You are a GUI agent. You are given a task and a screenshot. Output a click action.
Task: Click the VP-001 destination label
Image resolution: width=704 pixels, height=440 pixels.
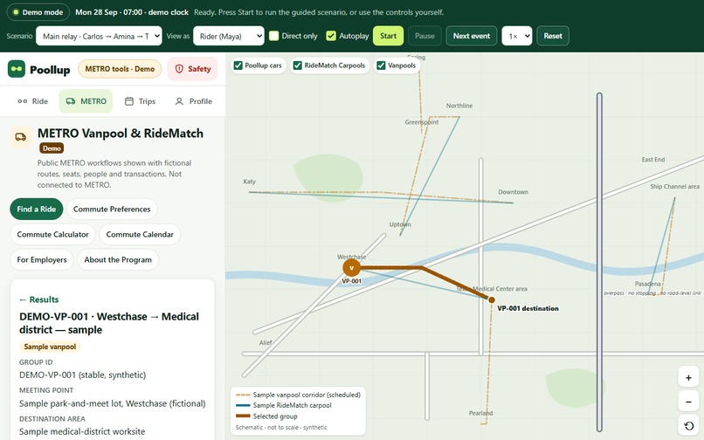[x=528, y=308]
